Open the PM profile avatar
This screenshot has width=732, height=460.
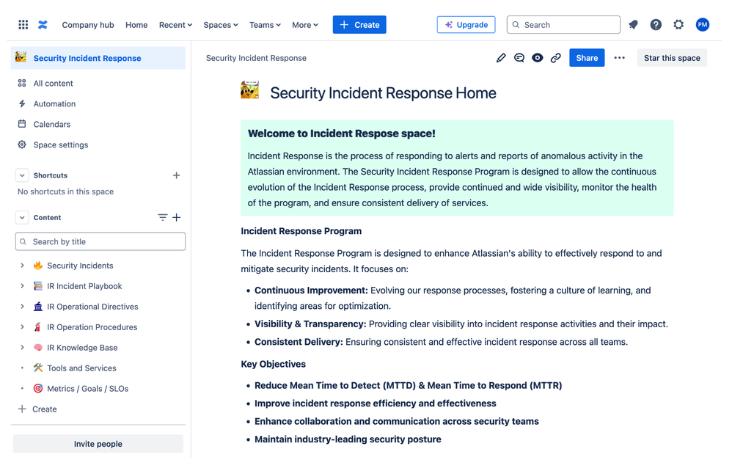[702, 25]
